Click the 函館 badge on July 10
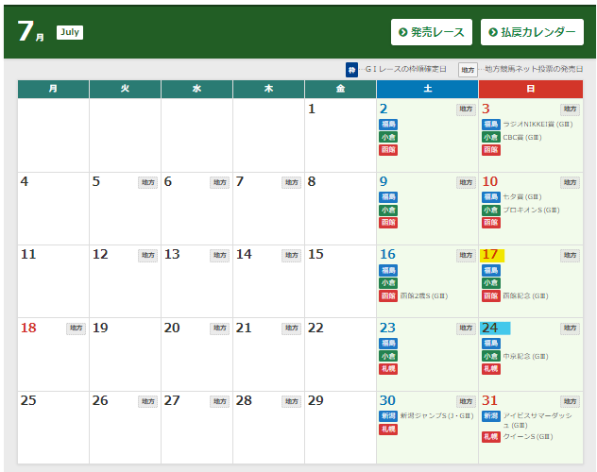597x472 pixels. pyautogui.click(x=491, y=223)
